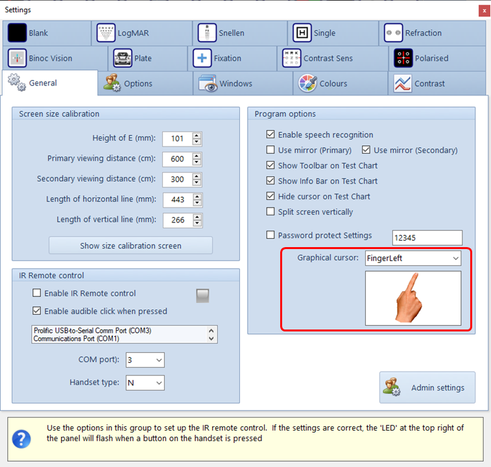The image size is (491, 467).
Task: Click the Contrast Sens letters icon
Action: pos(292,58)
